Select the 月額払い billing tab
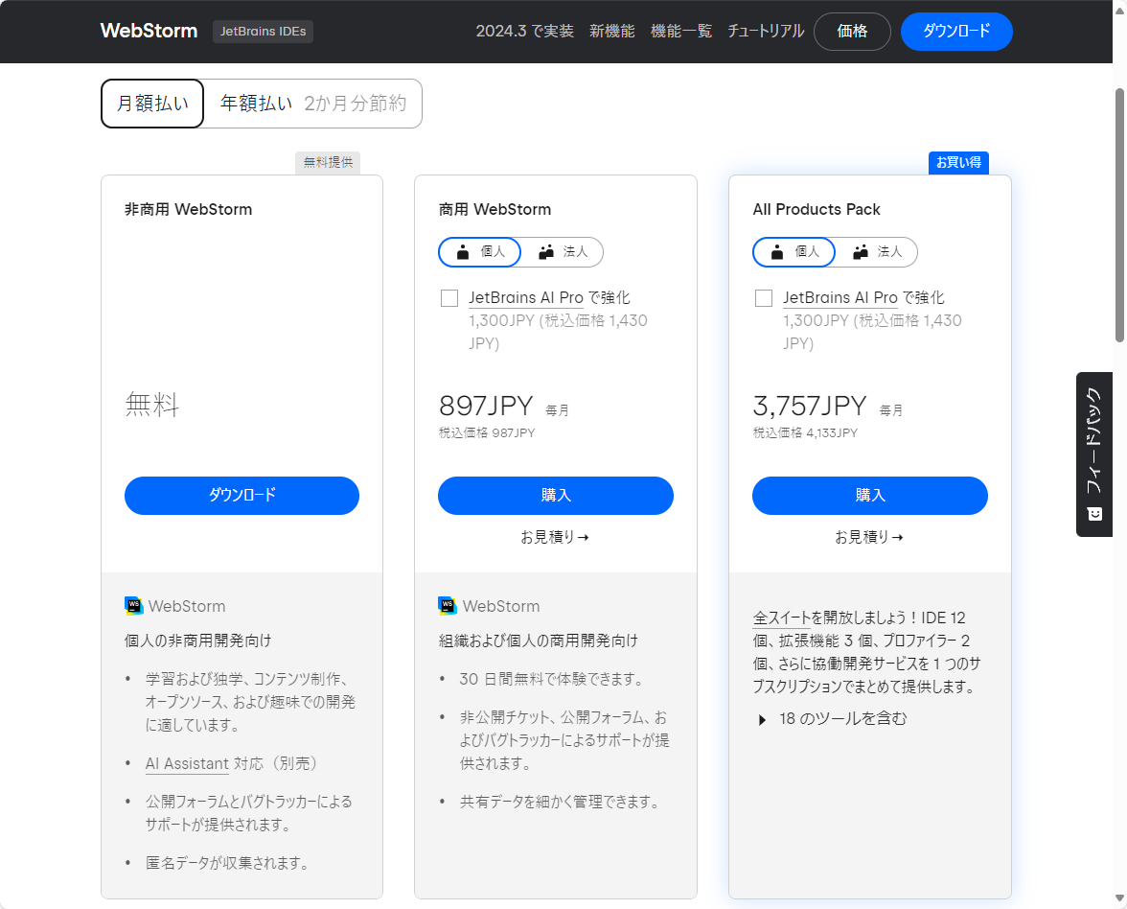This screenshot has width=1127, height=909. (152, 104)
